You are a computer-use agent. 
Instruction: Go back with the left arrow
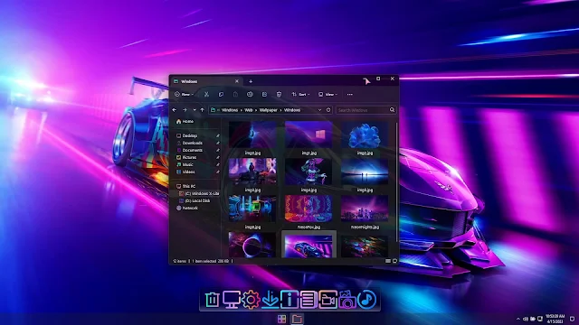point(175,110)
